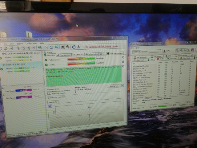Click the help question mark toolbar icon
Image resolution: width=197 pixels, height=148 pixels.
point(74,47)
